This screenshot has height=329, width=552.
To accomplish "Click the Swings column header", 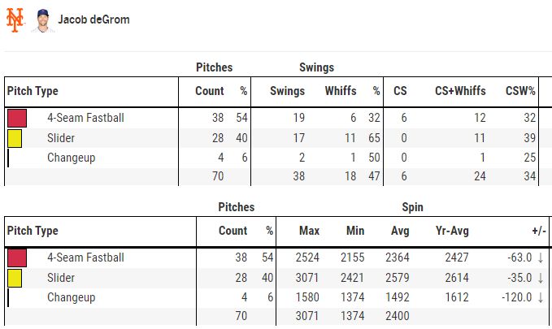I will point(287,91).
